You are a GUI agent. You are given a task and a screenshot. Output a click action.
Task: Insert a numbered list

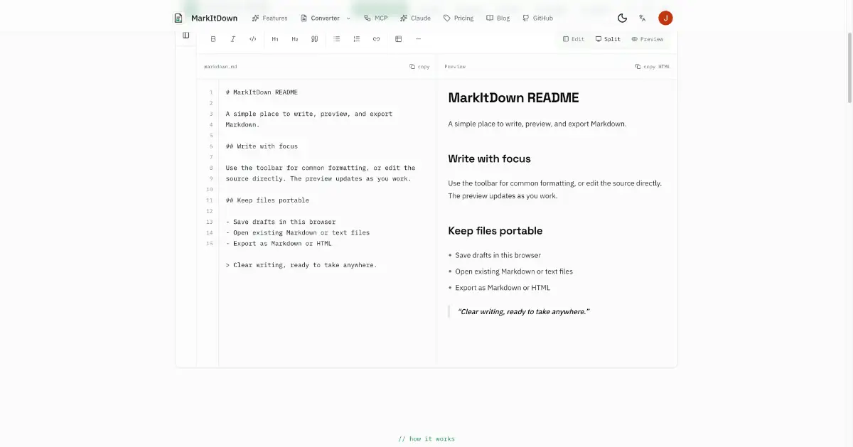(x=357, y=39)
